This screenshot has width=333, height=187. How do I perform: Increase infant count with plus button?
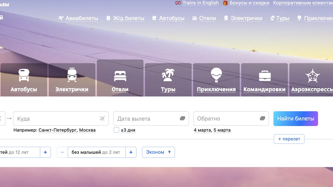(131, 152)
